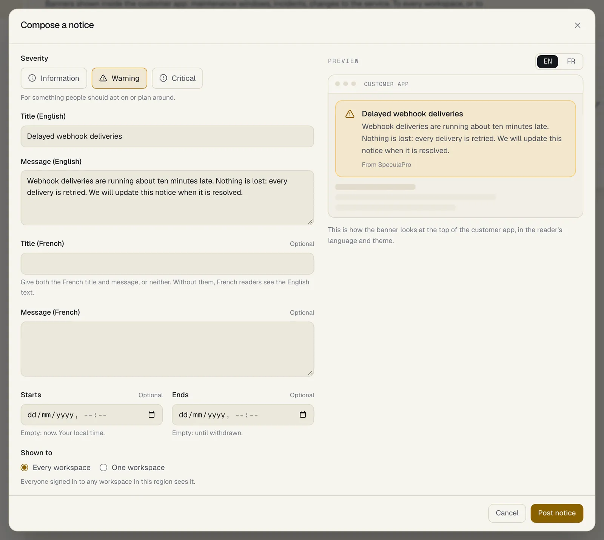Select Warning severity
The image size is (604, 540).
(x=119, y=78)
